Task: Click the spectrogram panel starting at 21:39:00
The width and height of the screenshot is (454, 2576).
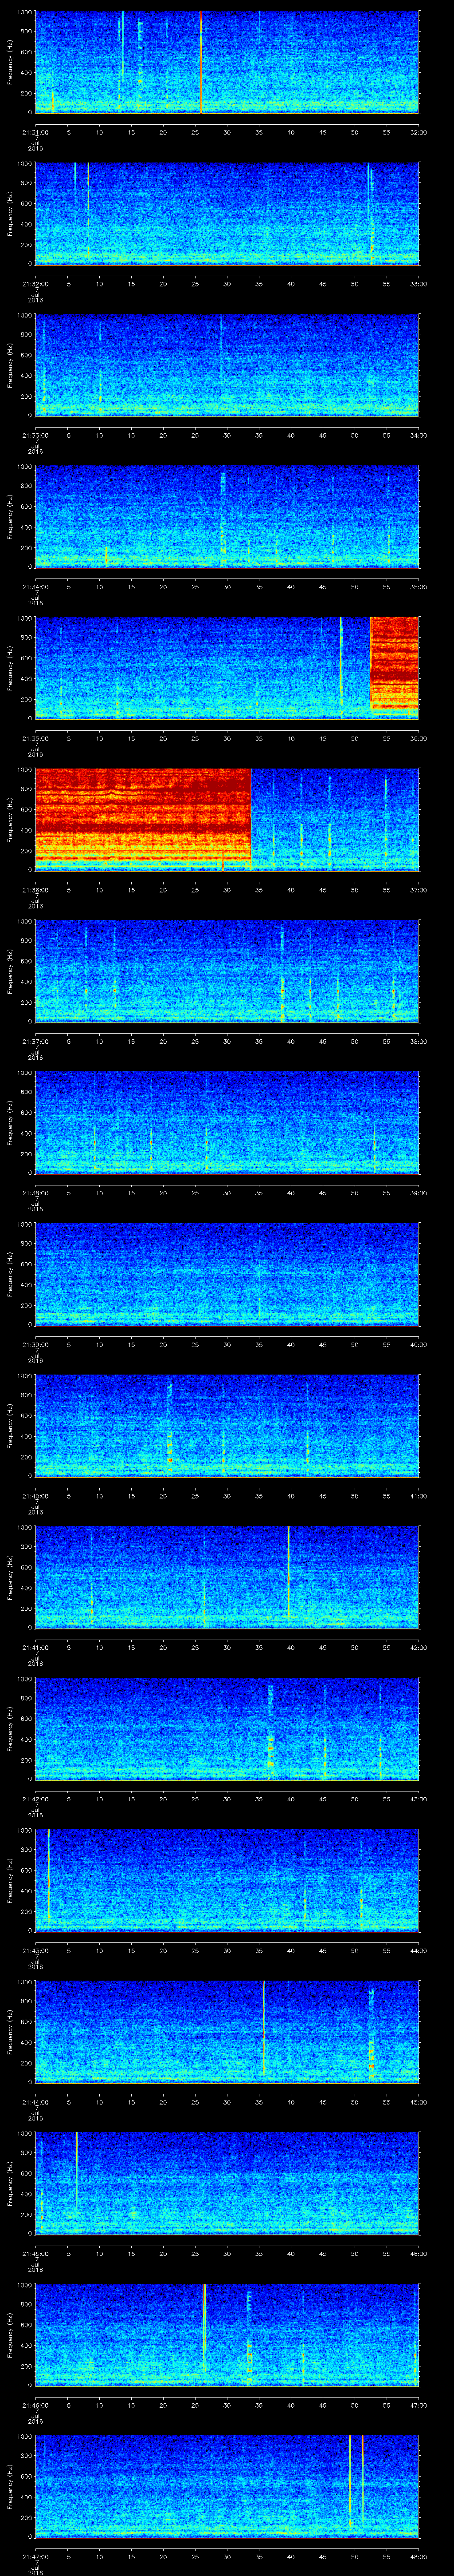Action: coord(227,1274)
